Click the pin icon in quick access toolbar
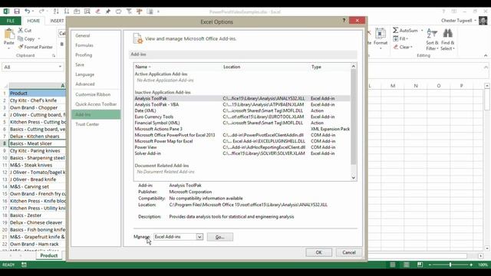 coord(108,11)
